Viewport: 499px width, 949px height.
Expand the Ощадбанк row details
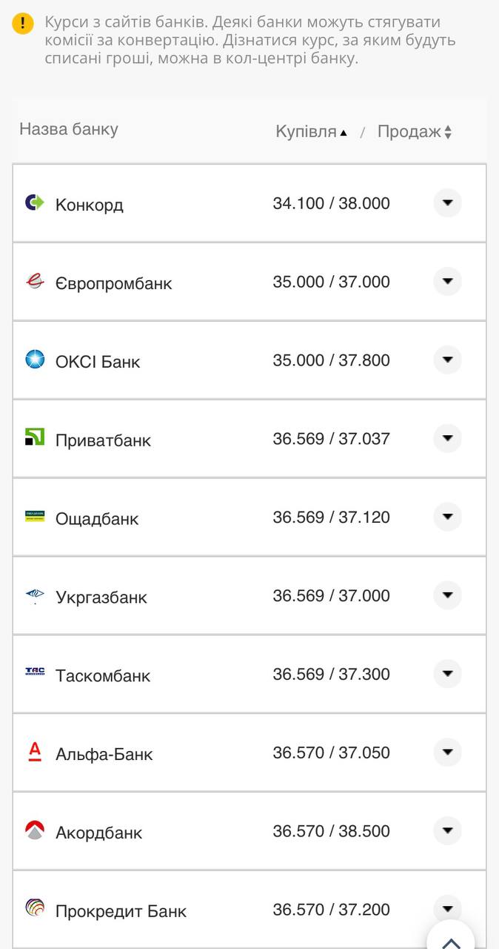tap(447, 517)
